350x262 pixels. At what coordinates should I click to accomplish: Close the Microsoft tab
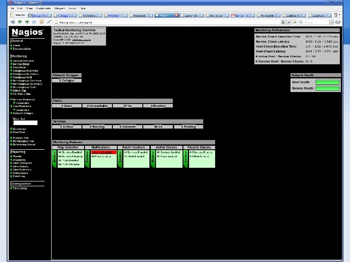pos(151,15)
